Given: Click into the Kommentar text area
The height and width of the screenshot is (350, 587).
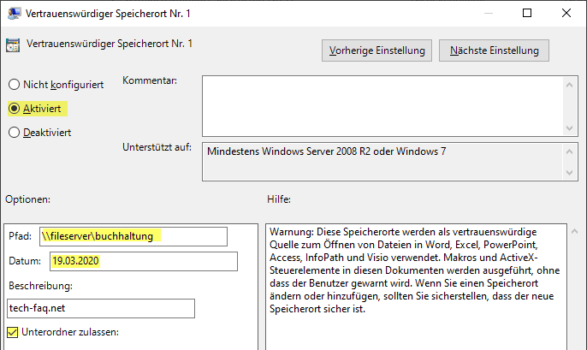Looking at the screenshot, I should click(382, 106).
